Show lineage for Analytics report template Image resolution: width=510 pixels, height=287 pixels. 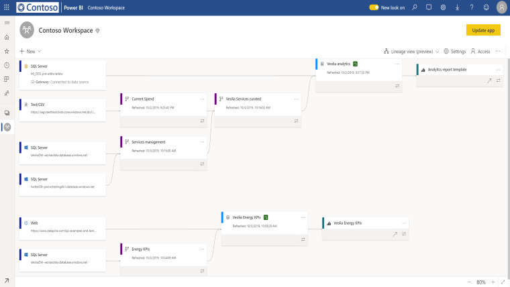coord(499,80)
